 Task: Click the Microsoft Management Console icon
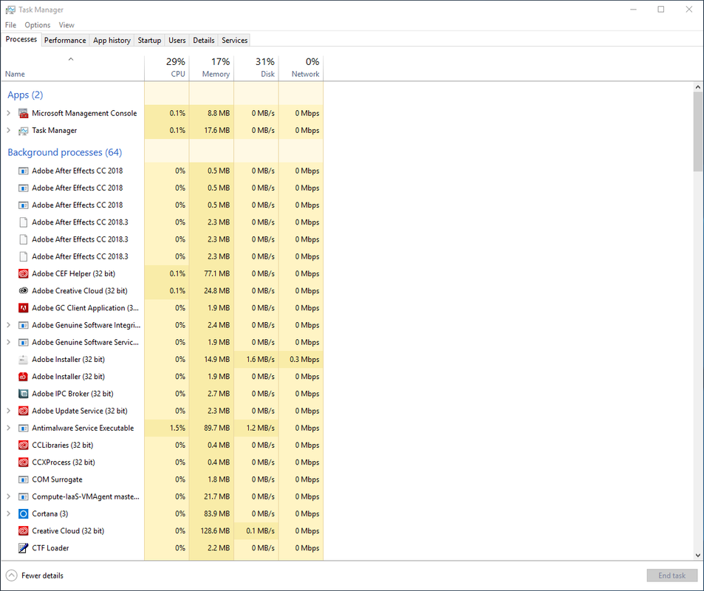24,113
